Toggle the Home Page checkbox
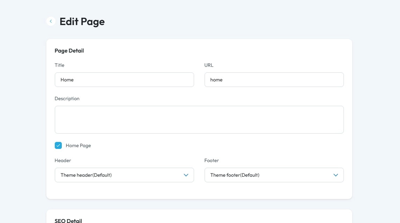The width and height of the screenshot is (400, 223). 58,145
